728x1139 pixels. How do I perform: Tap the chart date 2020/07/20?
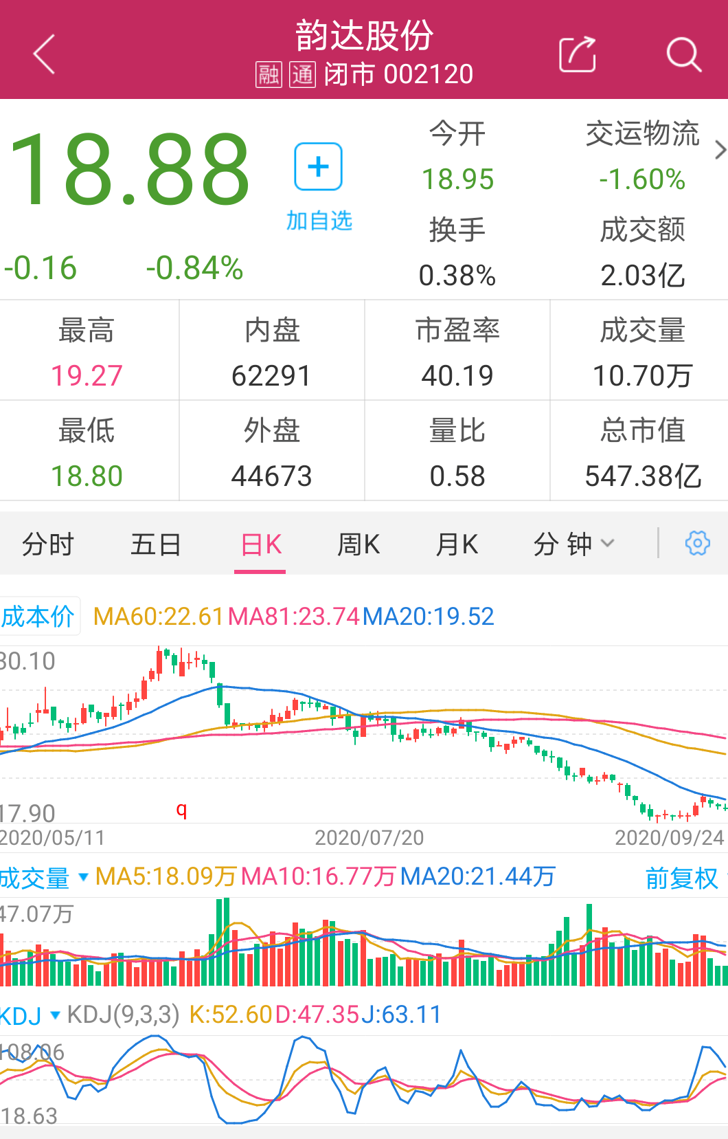point(369,837)
